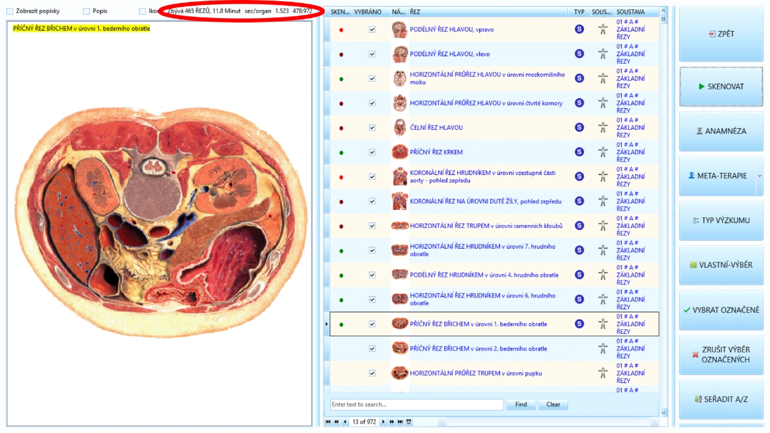The height and width of the screenshot is (433, 770).
Task: Click VYBRAT OZNAČENÉ button
Action: [721, 310]
